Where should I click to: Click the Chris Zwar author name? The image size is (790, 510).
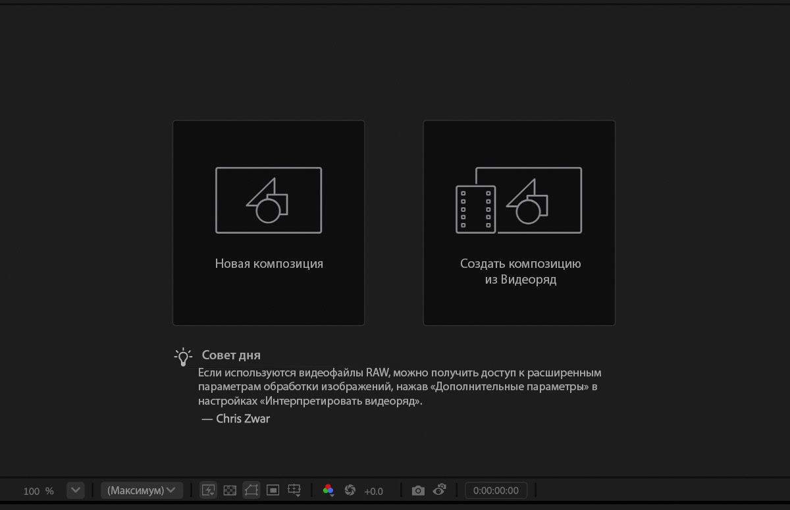243,419
